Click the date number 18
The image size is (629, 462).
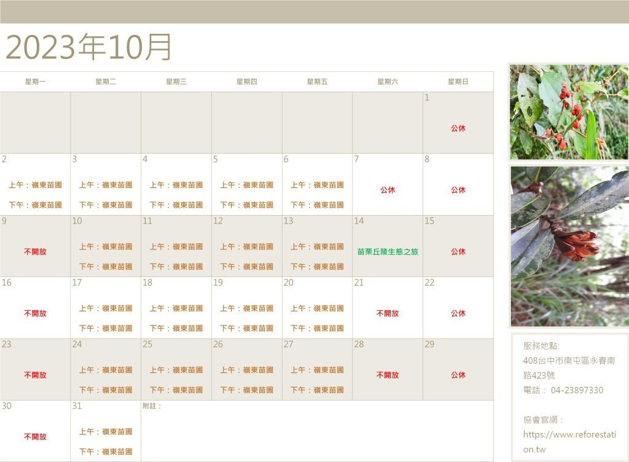coord(147,283)
